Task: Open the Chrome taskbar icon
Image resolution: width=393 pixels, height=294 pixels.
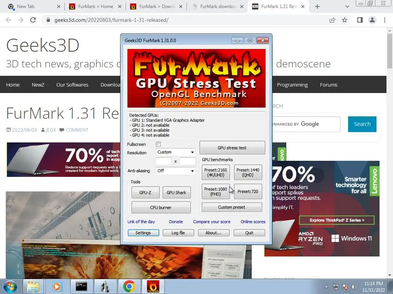Action: tap(129, 286)
